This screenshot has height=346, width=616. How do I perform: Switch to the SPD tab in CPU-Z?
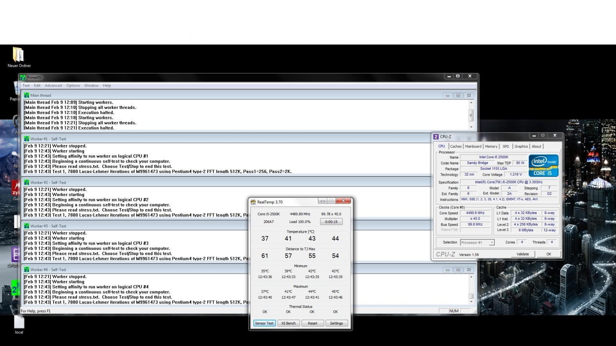tap(506, 146)
